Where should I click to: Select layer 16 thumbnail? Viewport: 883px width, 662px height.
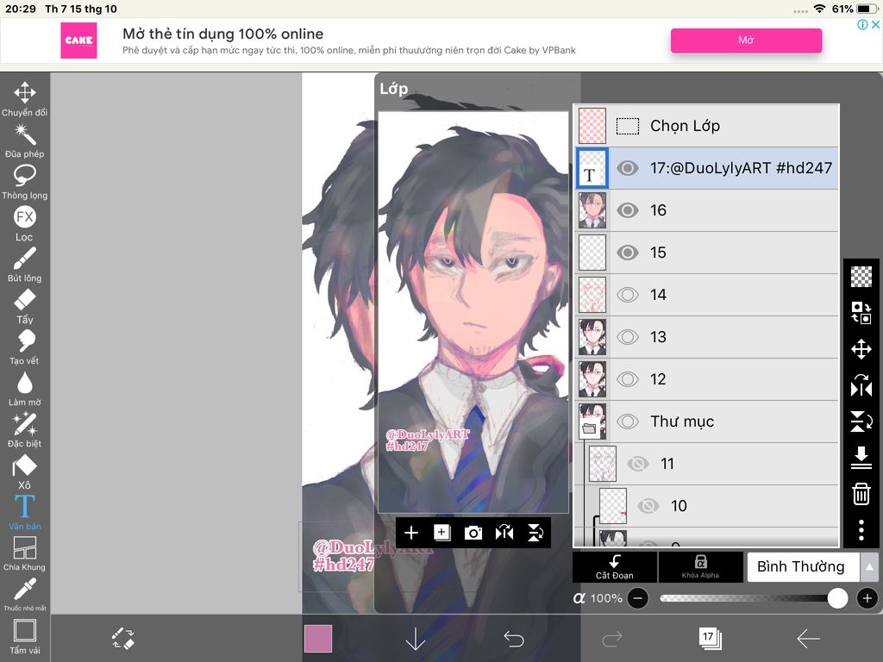(592, 210)
